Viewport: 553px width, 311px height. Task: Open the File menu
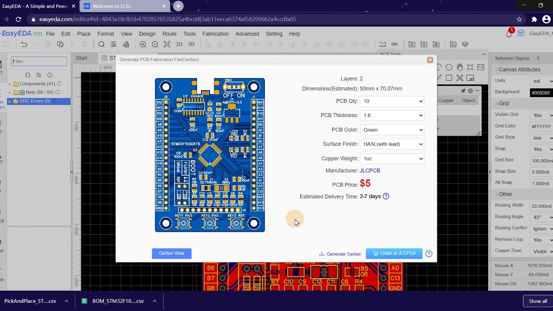50,34
